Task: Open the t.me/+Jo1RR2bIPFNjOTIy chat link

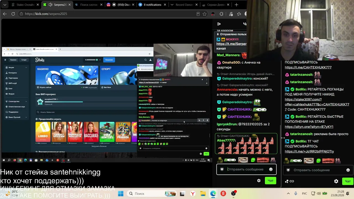Action: click(309, 151)
